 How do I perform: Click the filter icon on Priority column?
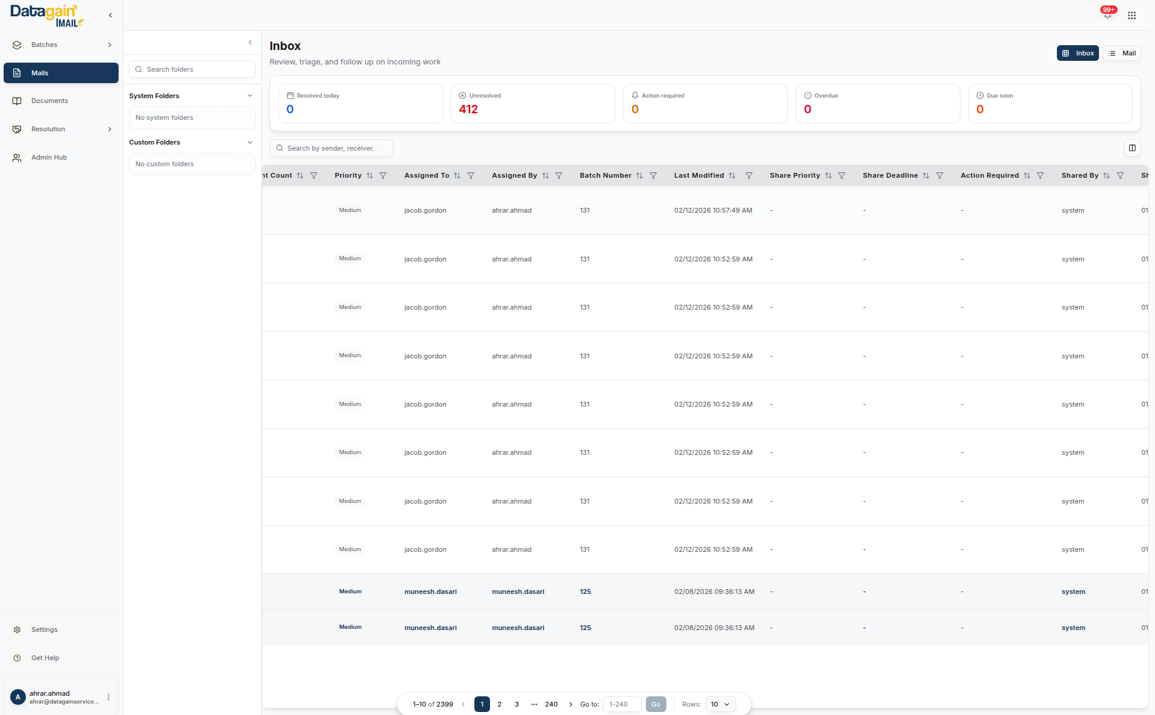383,175
